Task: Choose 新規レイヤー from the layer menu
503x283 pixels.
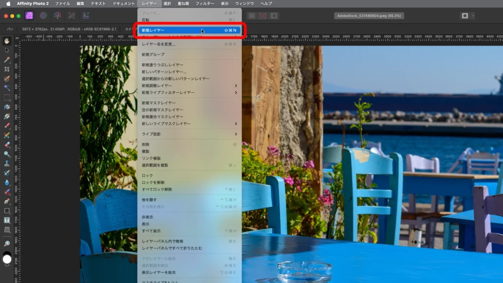Action: coord(189,30)
